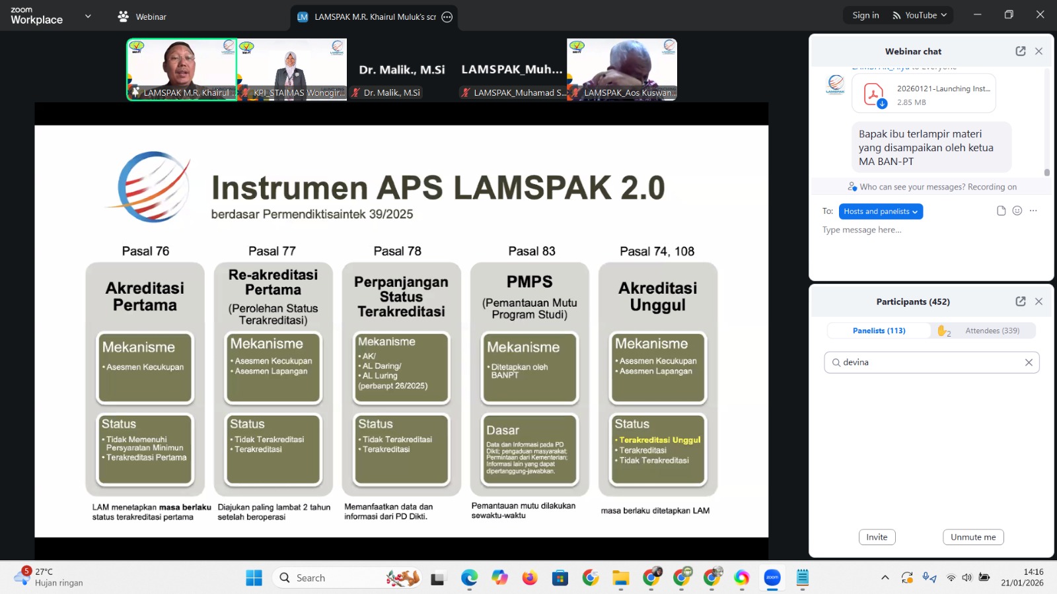Open Chrome icon next to Microsoft Store
The height and width of the screenshot is (594, 1057).
(591, 578)
